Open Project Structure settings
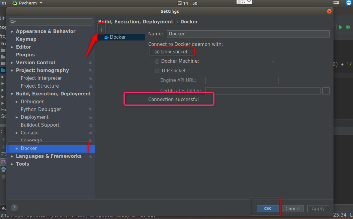The height and width of the screenshot is (219, 353). [x=40, y=86]
